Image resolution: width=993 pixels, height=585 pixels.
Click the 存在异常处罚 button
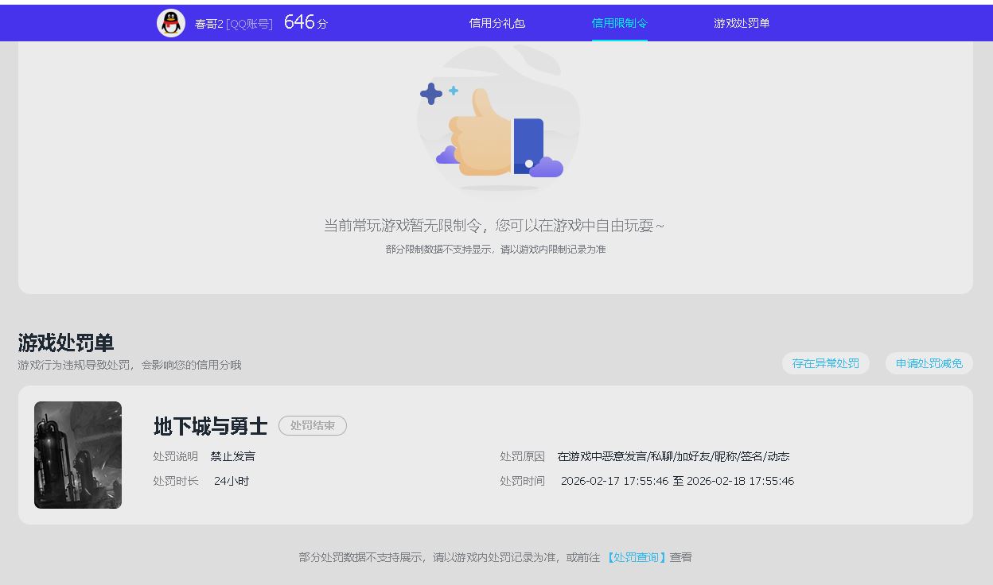click(825, 363)
